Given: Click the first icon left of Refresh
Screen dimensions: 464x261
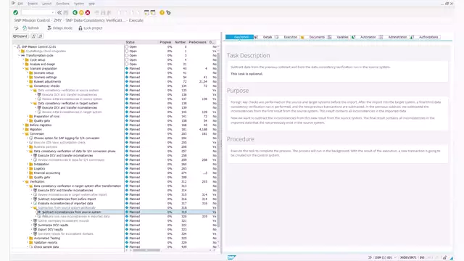Looking at the screenshot, I should point(16,28).
